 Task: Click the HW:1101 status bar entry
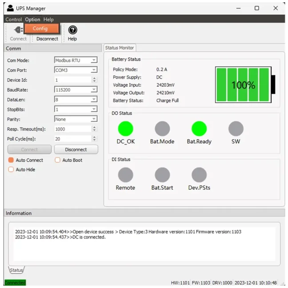pos(180,283)
